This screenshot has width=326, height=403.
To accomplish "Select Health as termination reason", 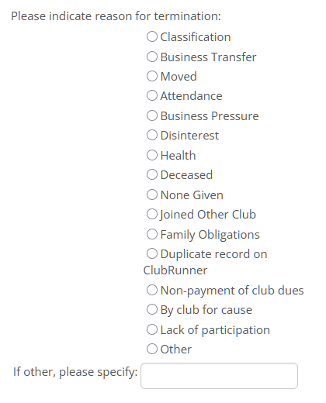I will [x=152, y=155].
